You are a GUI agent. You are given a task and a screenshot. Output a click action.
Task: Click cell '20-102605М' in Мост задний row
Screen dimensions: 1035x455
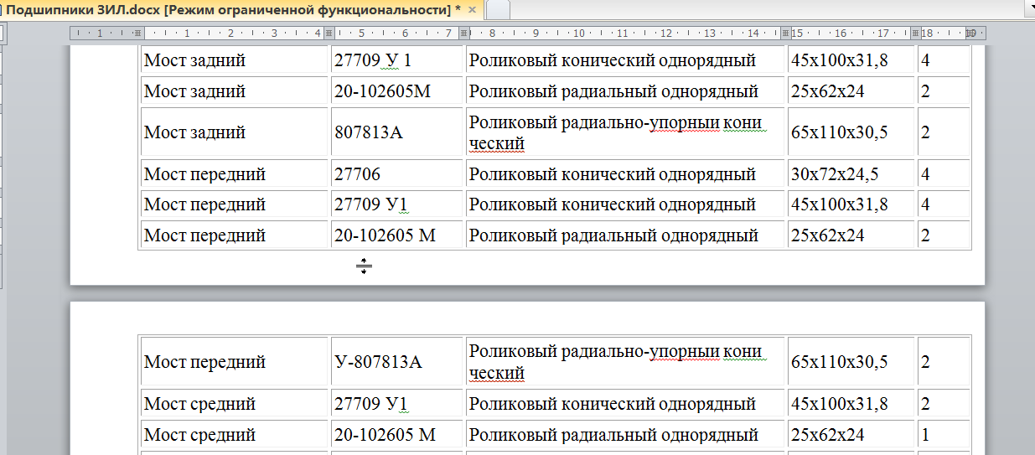click(397, 91)
